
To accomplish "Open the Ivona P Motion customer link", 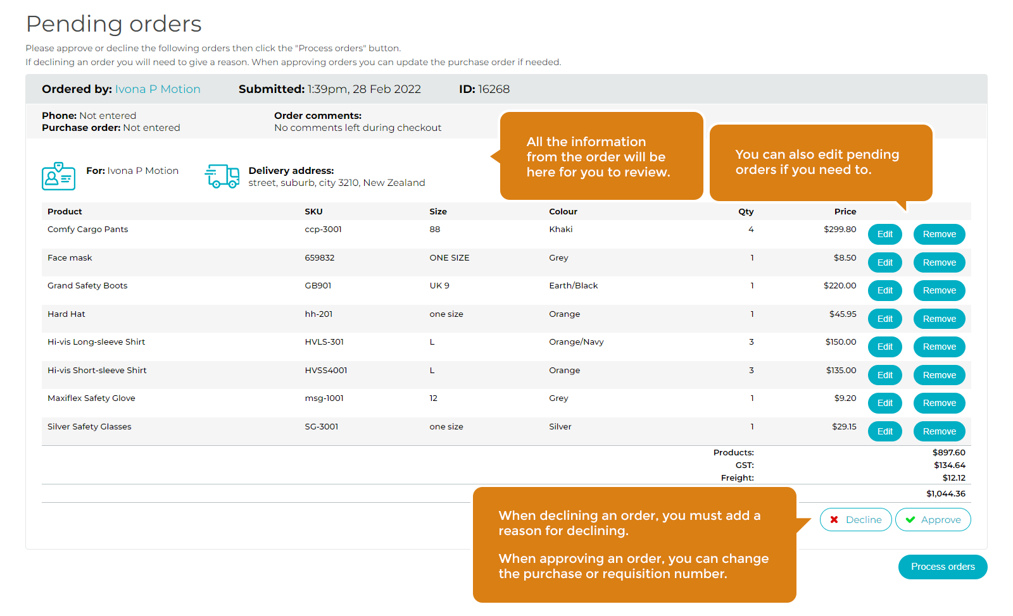I will (x=158, y=89).
